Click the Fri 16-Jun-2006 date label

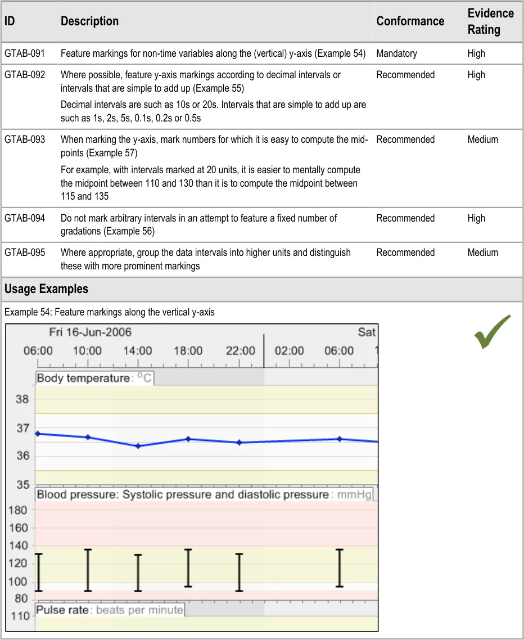tap(90, 332)
